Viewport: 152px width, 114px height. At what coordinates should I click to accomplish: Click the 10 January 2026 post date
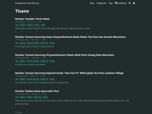[21, 76]
